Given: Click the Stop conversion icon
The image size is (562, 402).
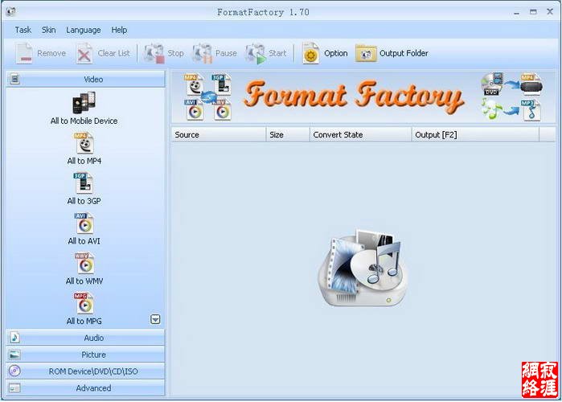Looking at the screenshot, I should (x=154, y=53).
